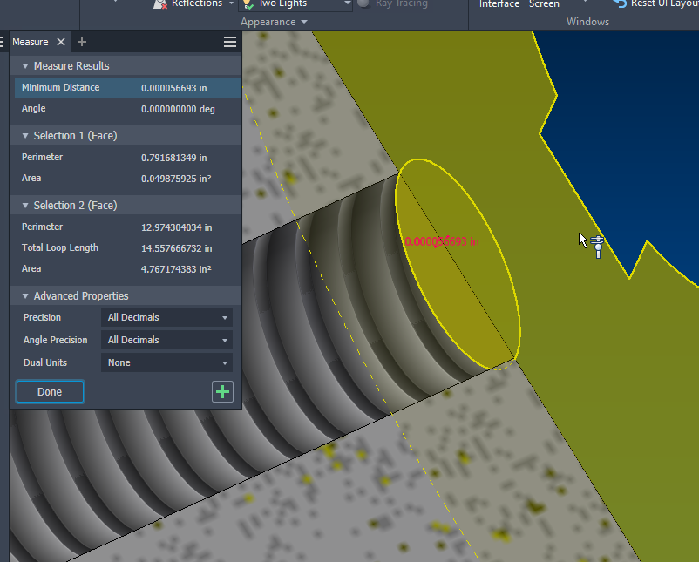Click the panel icon on the left edge
The height and width of the screenshot is (562, 699).
click(x=3, y=41)
